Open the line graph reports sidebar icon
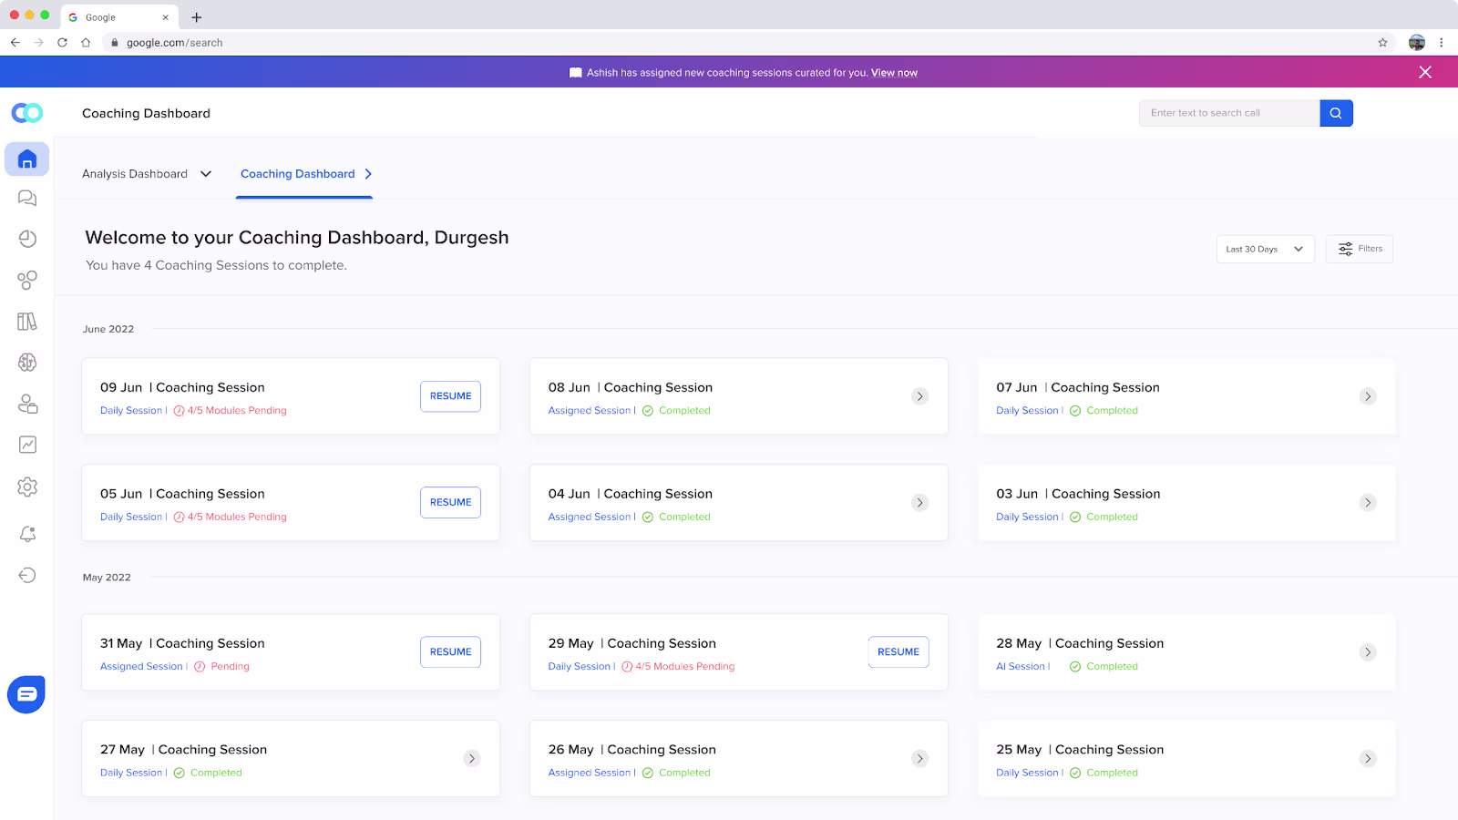 coord(27,445)
